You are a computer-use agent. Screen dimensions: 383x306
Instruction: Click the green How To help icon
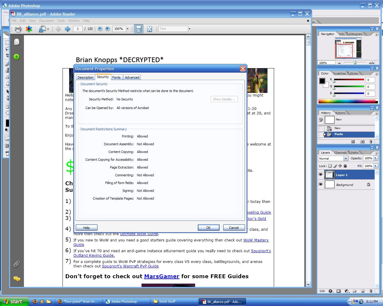click(x=16, y=57)
